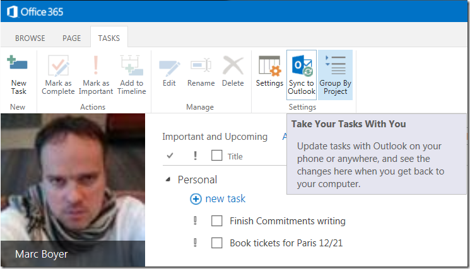Viewport: 470px width, 269px height.
Task: Check the Book tickets for Paris checkbox
Action: coord(217,243)
